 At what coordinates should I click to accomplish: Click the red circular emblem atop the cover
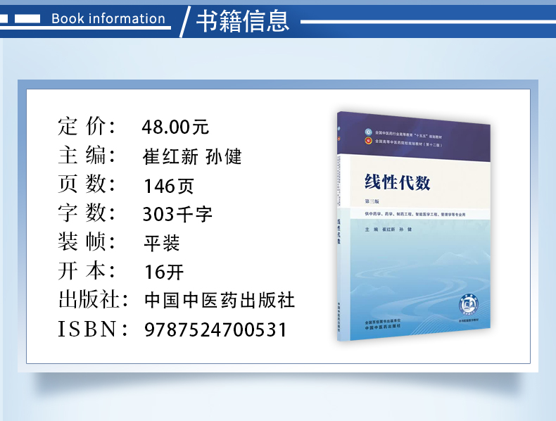(x=369, y=141)
